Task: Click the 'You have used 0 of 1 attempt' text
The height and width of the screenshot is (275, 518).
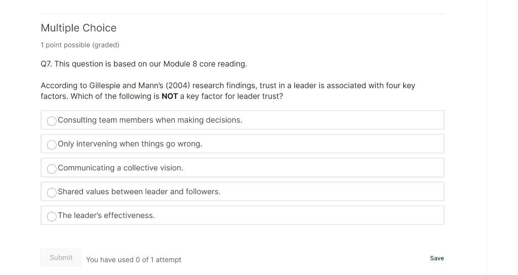Action: [134, 260]
